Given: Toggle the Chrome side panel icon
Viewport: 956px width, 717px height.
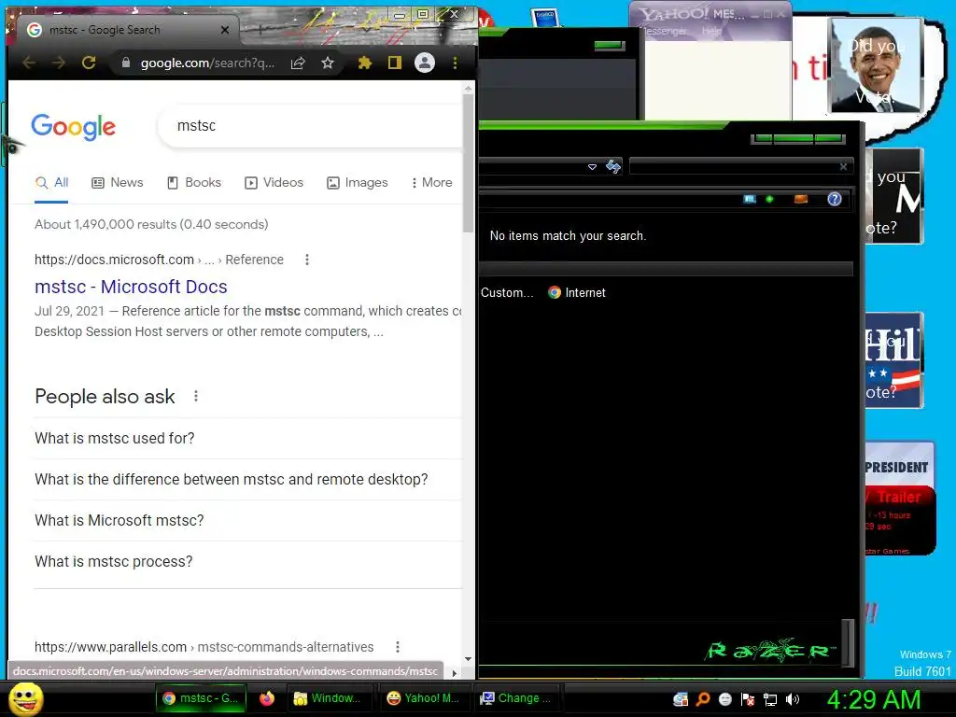Looking at the screenshot, I should point(395,63).
